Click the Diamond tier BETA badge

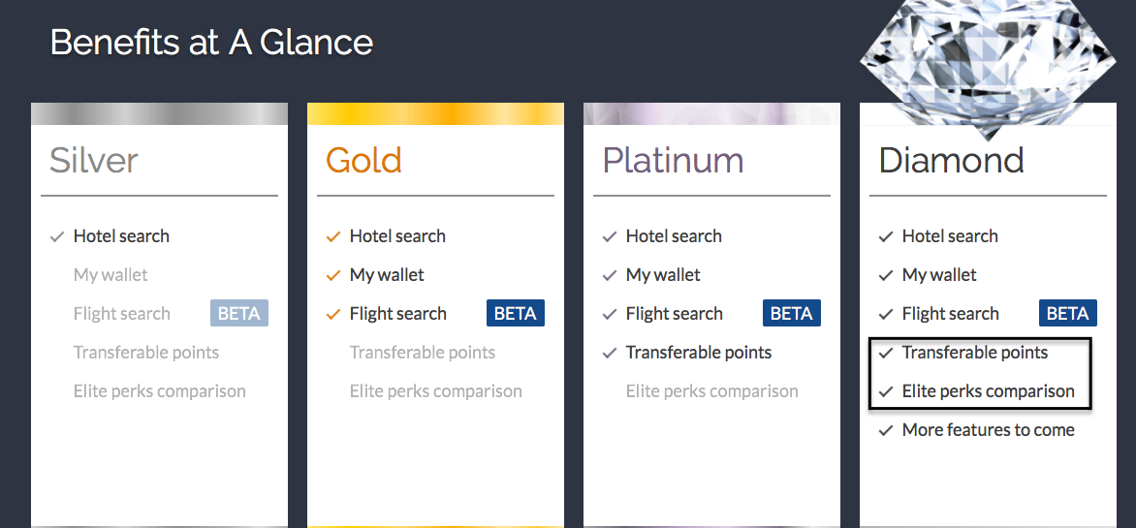tap(1068, 314)
